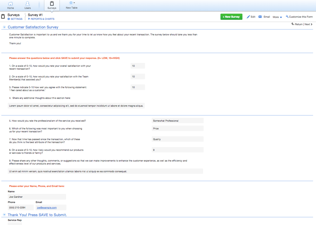Click the phone number field
The width and height of the screenshot is (316, 225).
click(x=21, y=207)
